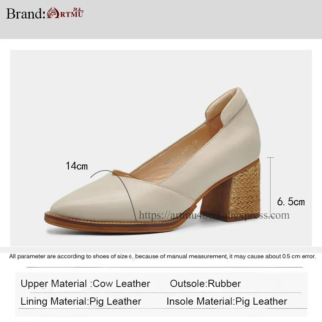The image size is (322, 322).
Task: Click the Lining Material:Pig Leather text
Action: pyautogui.click(x=81, y=301)
